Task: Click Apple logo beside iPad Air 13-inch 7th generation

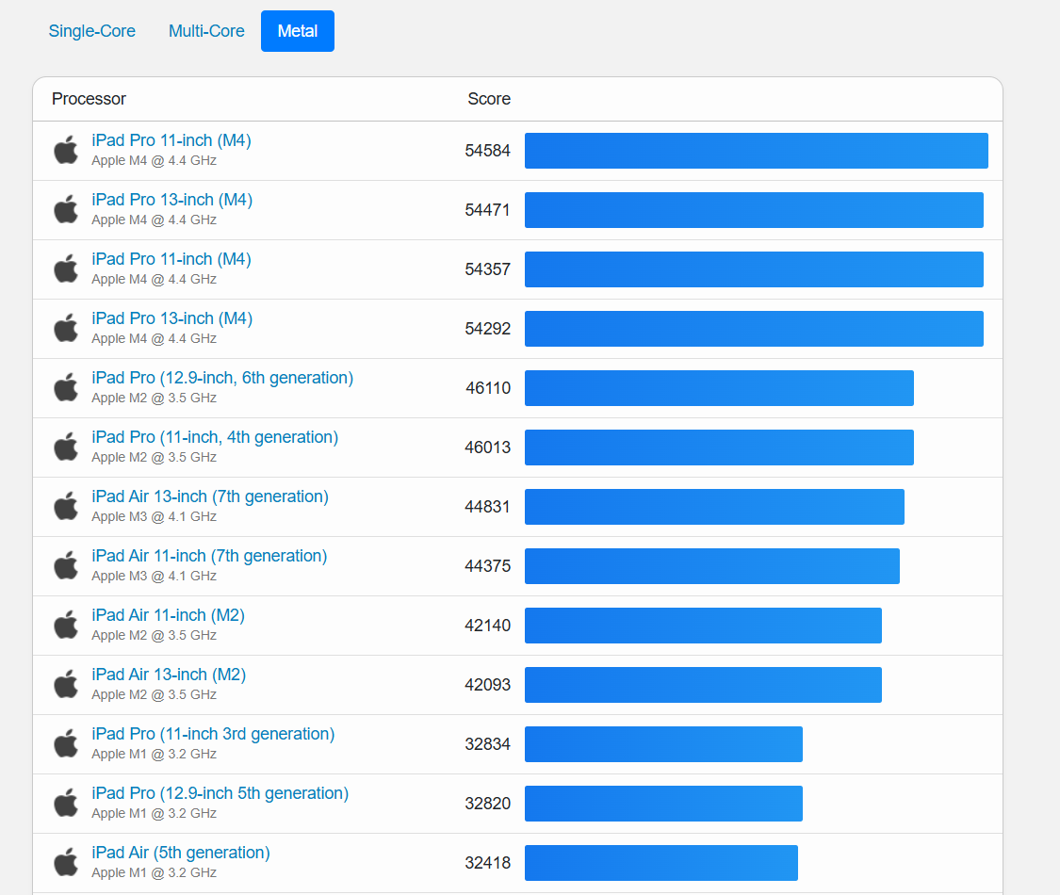Action: coord(66,506)
